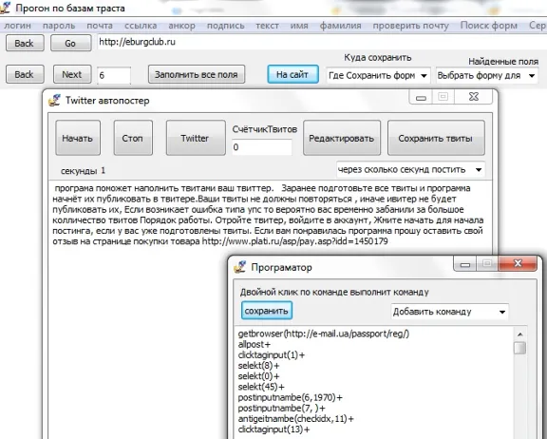Open the 'проверить почту' menu item
The height and width of the screenshot is (439, 547).
(410, 26)
